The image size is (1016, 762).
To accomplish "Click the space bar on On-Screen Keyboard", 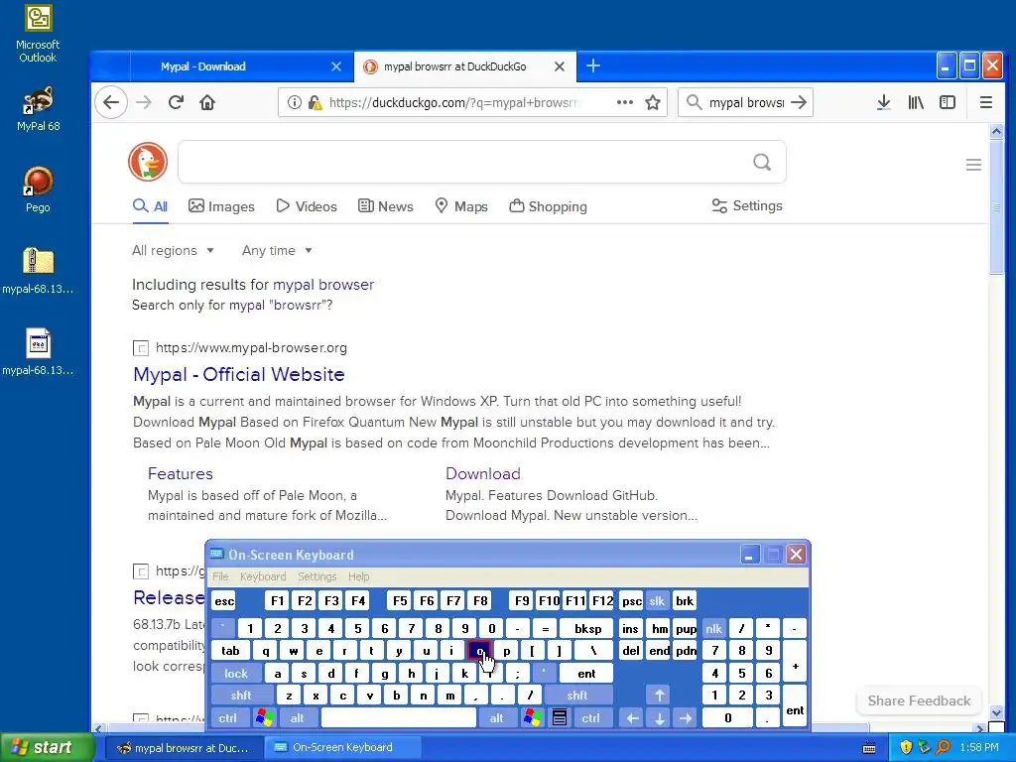I will tap(399, 718).
